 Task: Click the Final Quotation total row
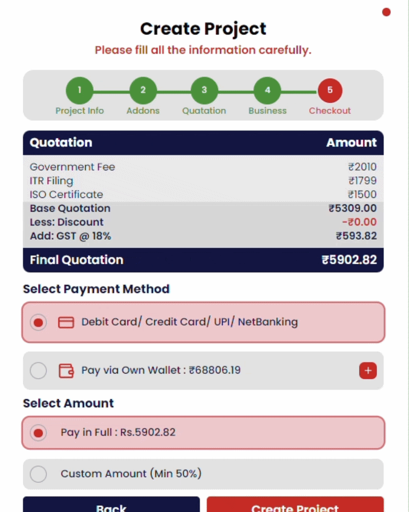click(x=203, y=260)
